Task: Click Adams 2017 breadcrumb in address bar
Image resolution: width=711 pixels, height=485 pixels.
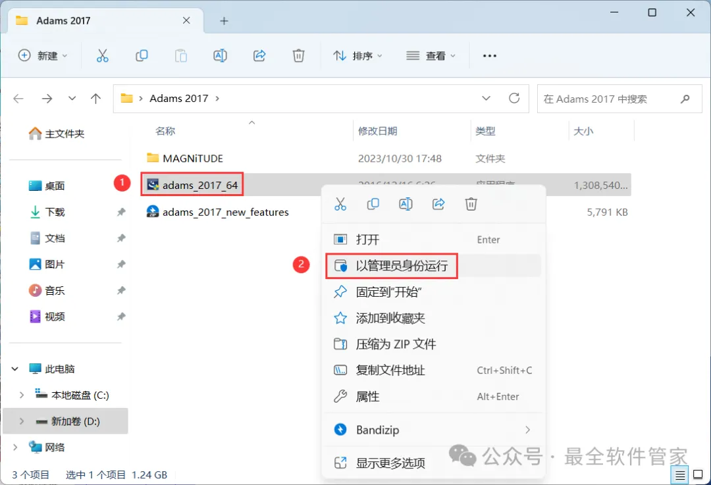Action: click(x=178, y=98)
